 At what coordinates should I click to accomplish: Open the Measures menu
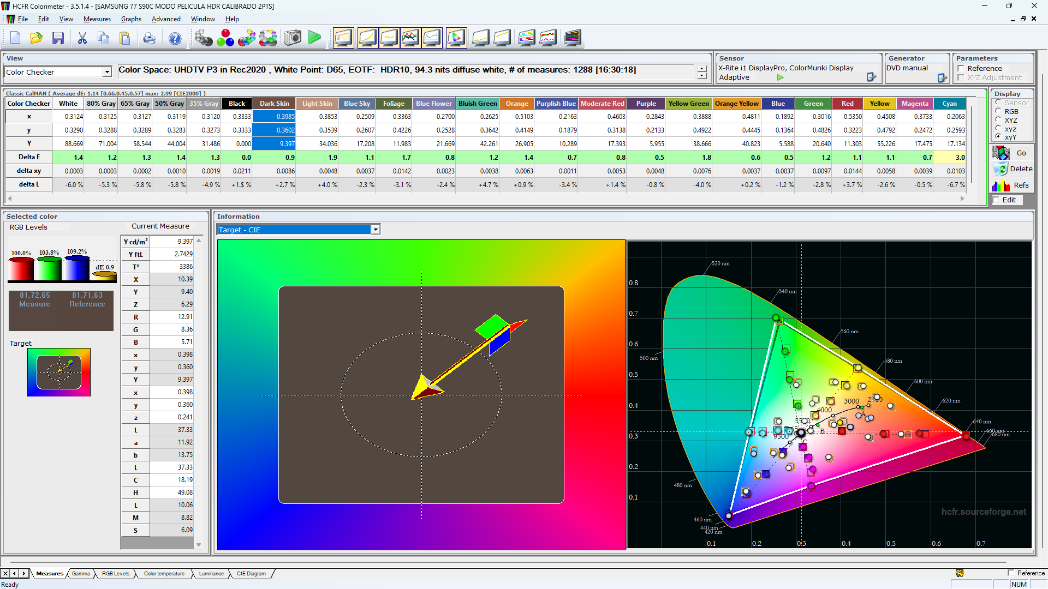pyautogui.click(x=97, y=19)
